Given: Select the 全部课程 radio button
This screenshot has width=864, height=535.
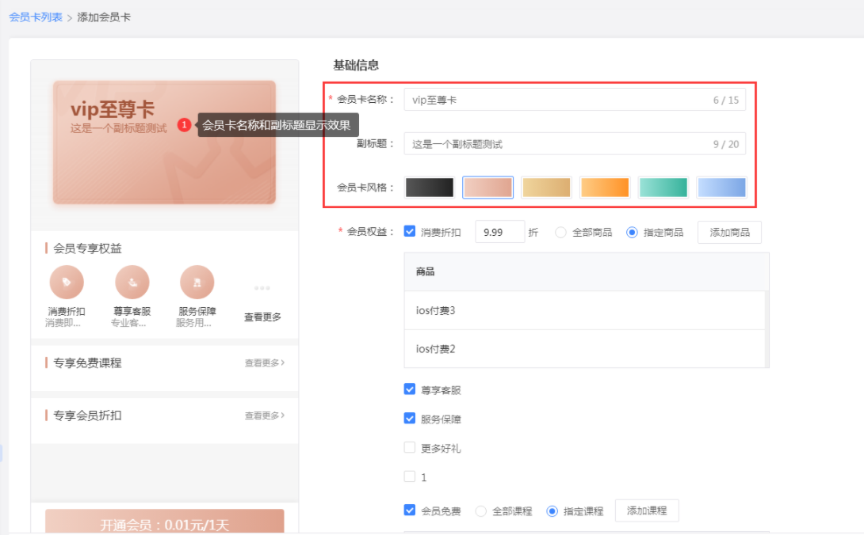Looking at the screenshot, I should click(480, 511).
